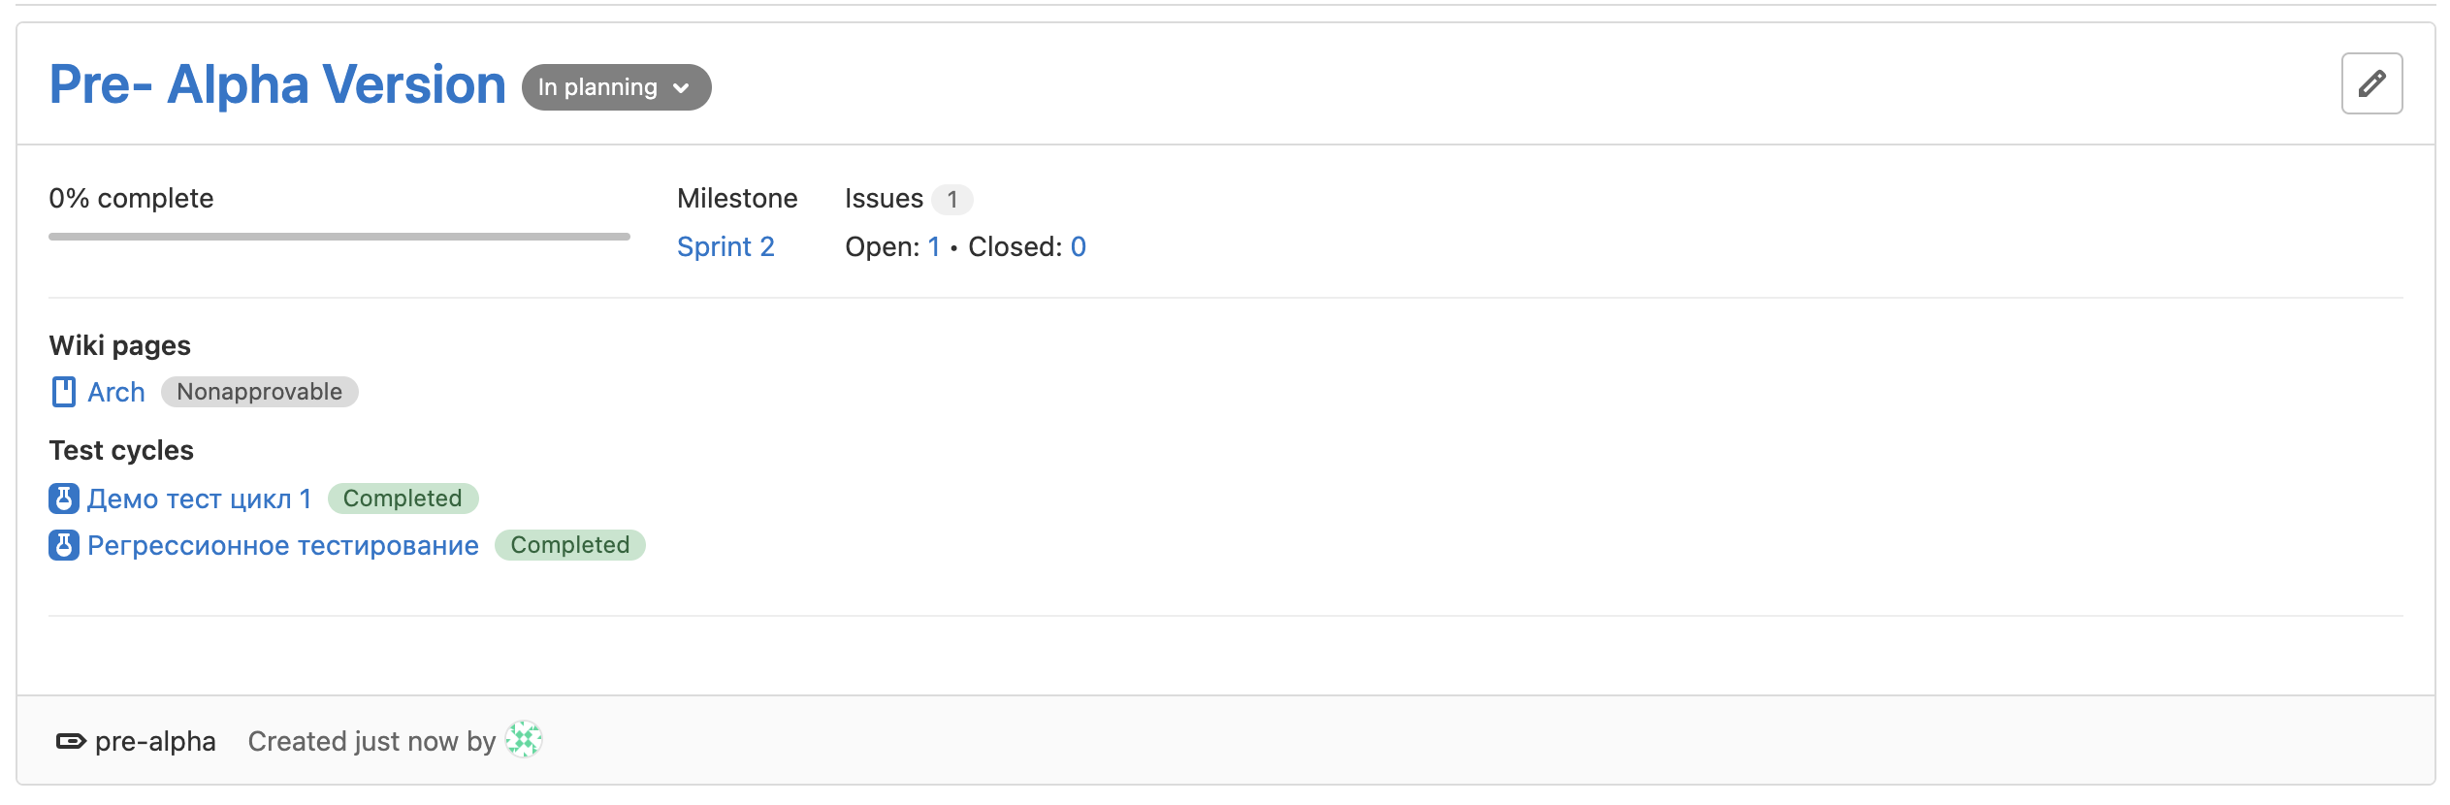Click the flask icon beside Регрессионное тестирование
2450x805 pixels.
click(x=63, y=545)
